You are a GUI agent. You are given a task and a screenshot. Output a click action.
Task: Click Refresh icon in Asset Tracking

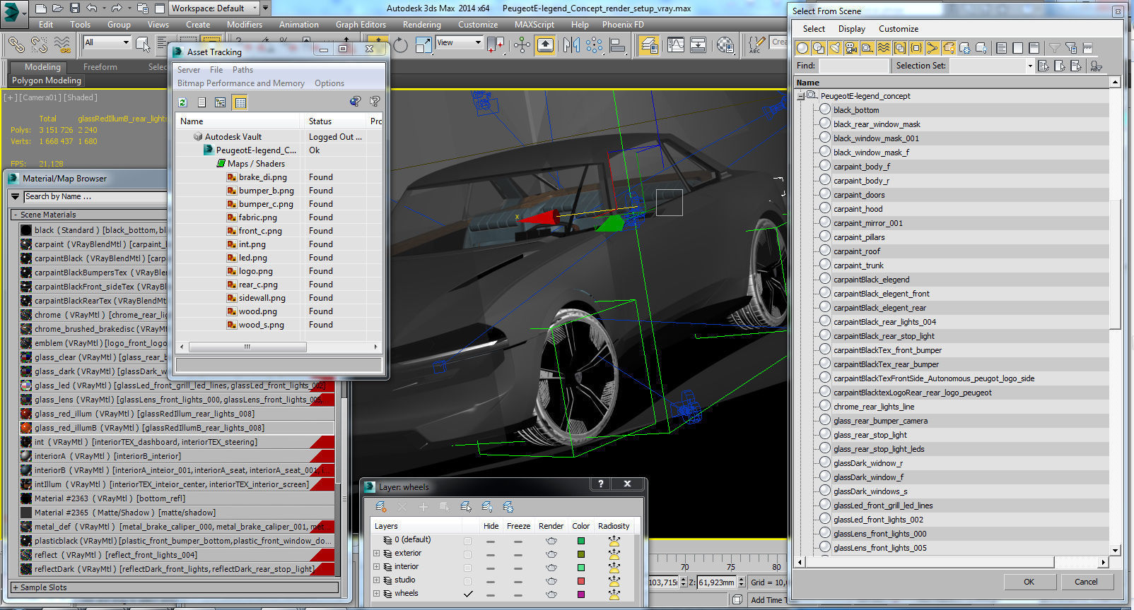[182, 102]
